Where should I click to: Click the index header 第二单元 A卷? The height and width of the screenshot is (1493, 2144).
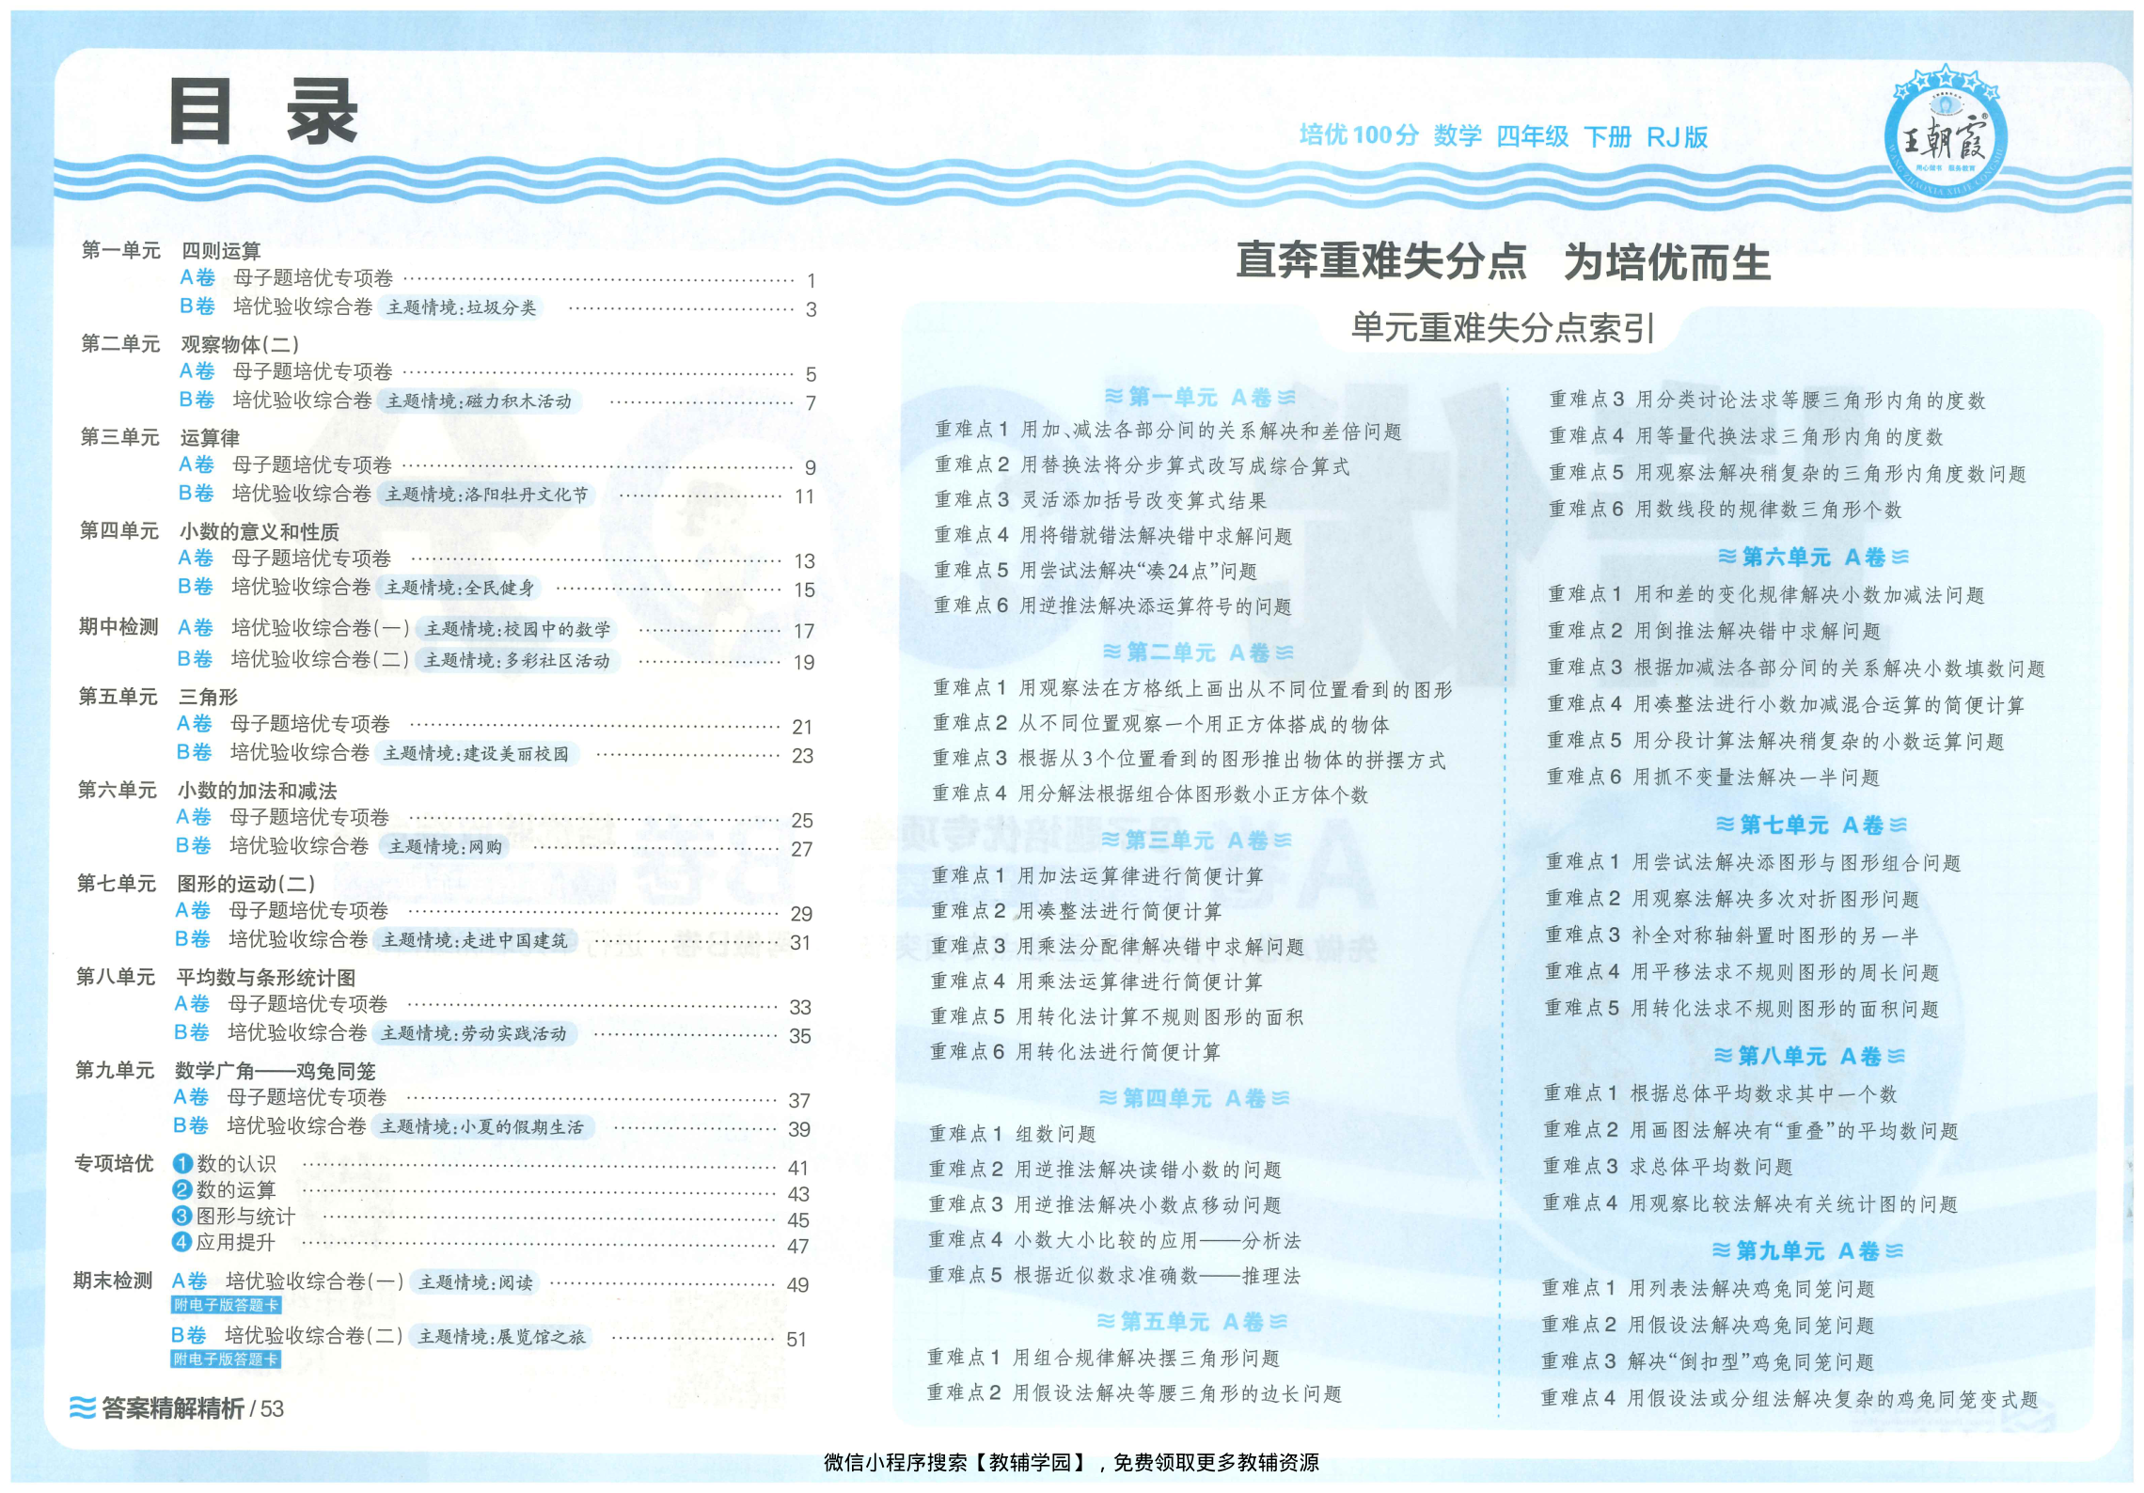click(x=1198, y=652)
